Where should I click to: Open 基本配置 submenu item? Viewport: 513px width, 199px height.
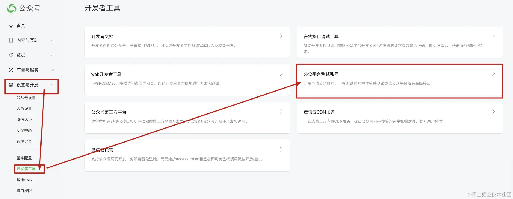(x=24, y=158)
